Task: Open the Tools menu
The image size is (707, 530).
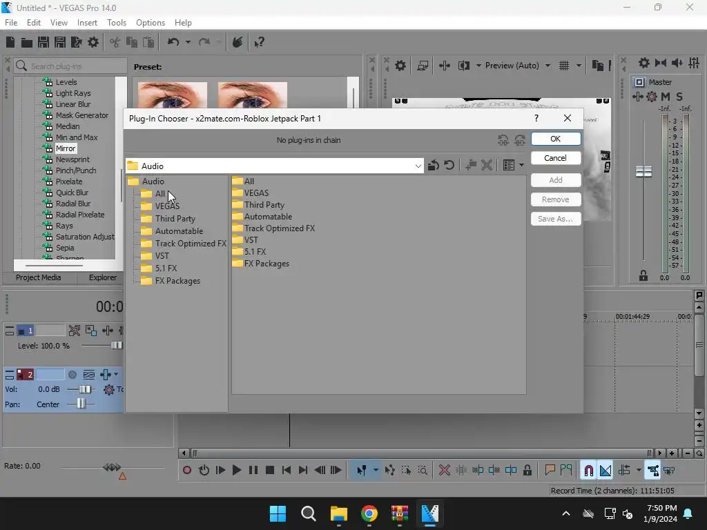Action: coord(117,23)
